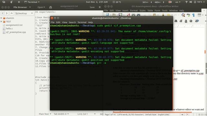Toggle formatting marks pilcrow icon
Screen dimensions: 207x116
pos(193,15)
